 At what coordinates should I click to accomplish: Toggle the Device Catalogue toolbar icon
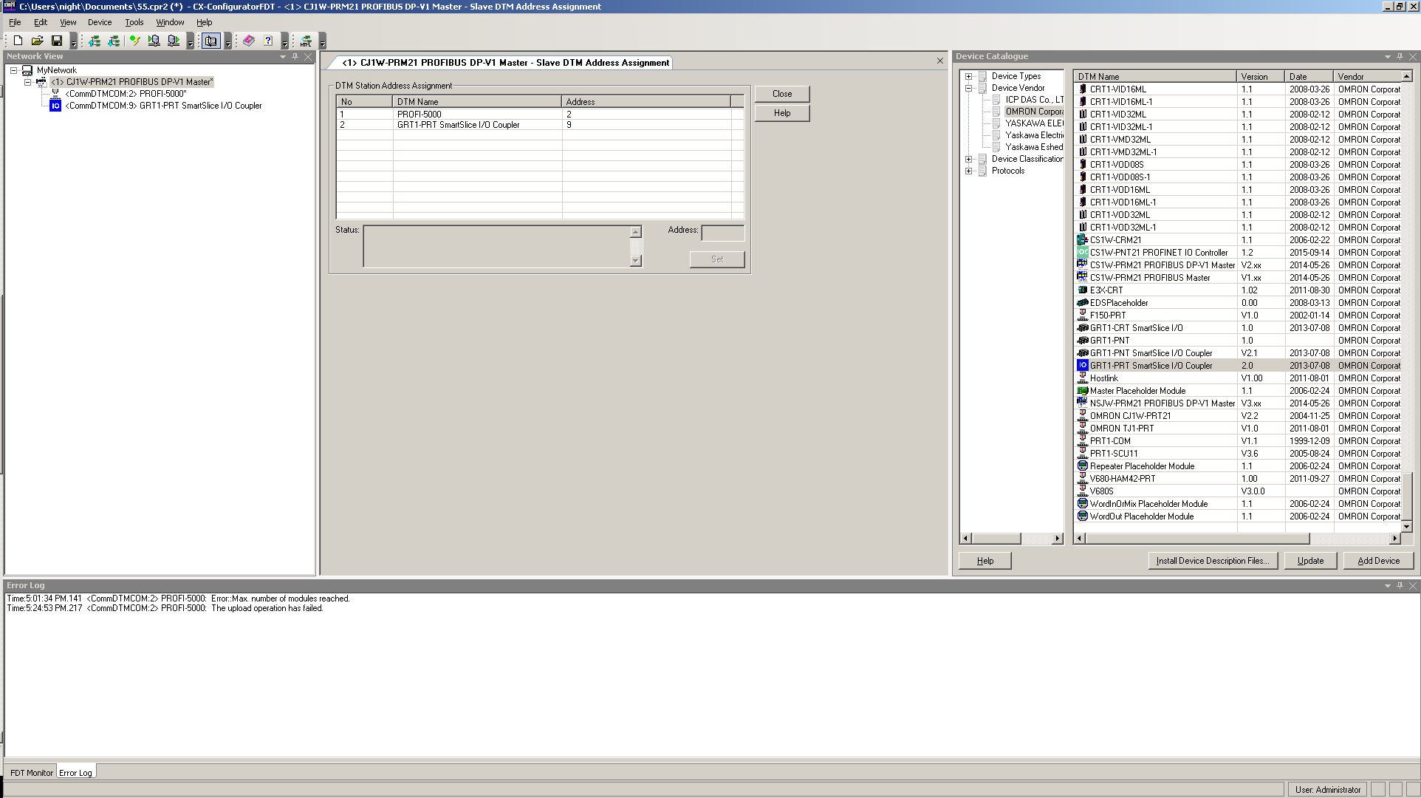pos(211,41)
